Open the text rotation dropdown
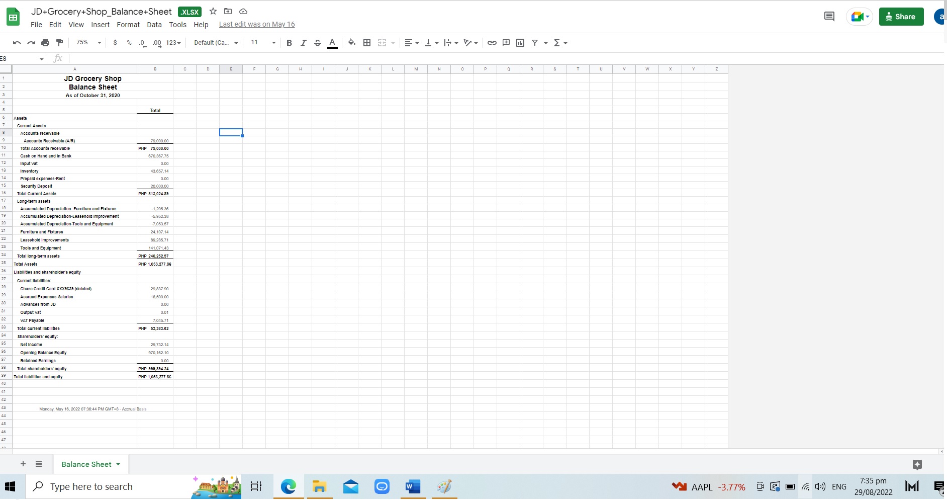 coord(470,43)
